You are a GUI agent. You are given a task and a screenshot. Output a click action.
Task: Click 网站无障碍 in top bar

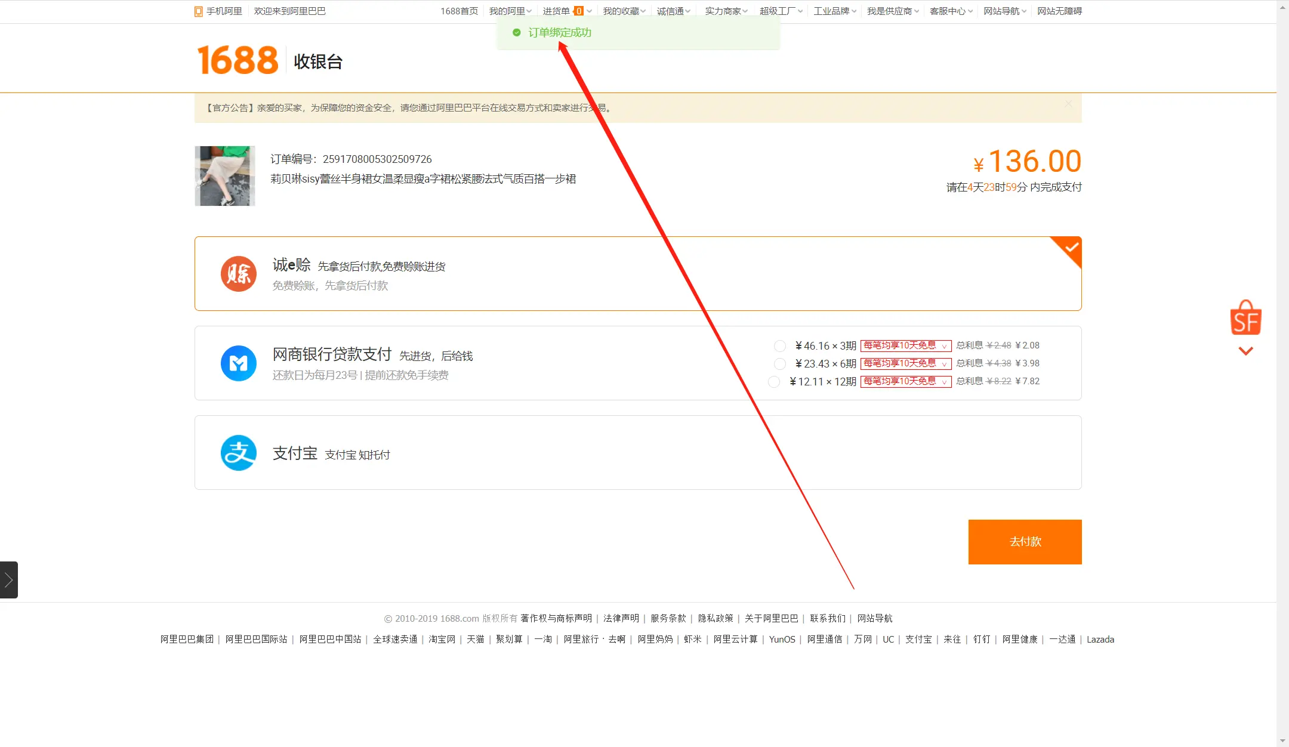[x=1059, y=11]
